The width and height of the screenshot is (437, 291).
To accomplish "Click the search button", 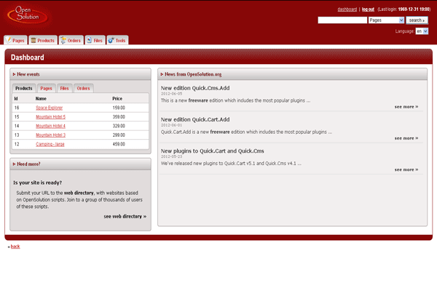I will (417, 20).
